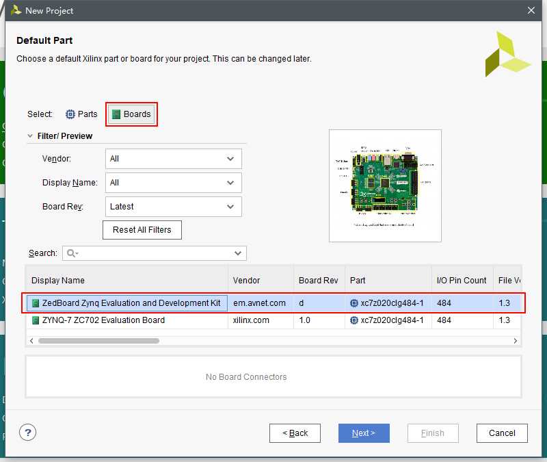Screen dimensions: 547x462
Task: Sort by Part column header
Action: [x=388, y=281]
